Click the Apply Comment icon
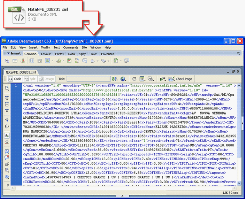The height and width of the screenshot is (199, 245). point(7,151)
